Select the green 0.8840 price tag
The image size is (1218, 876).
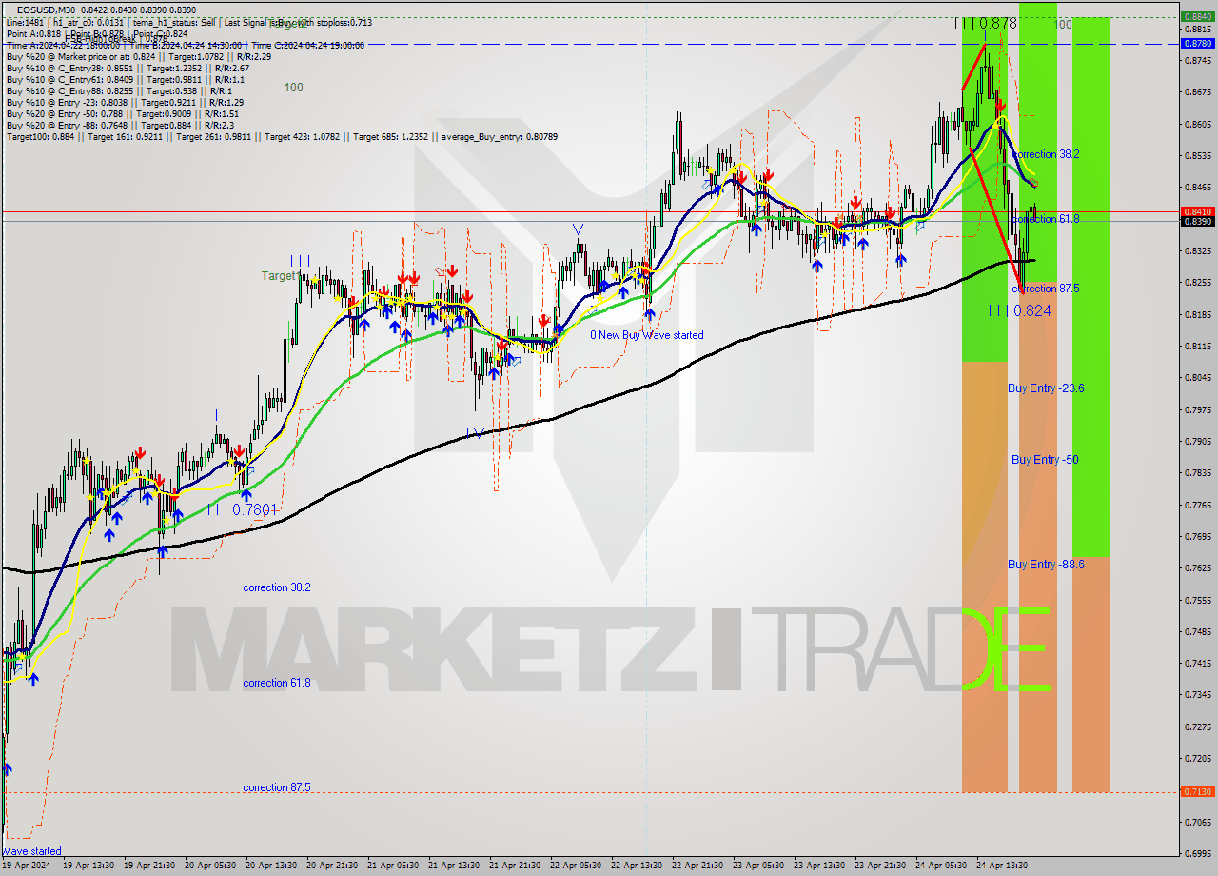point(1196,16)
